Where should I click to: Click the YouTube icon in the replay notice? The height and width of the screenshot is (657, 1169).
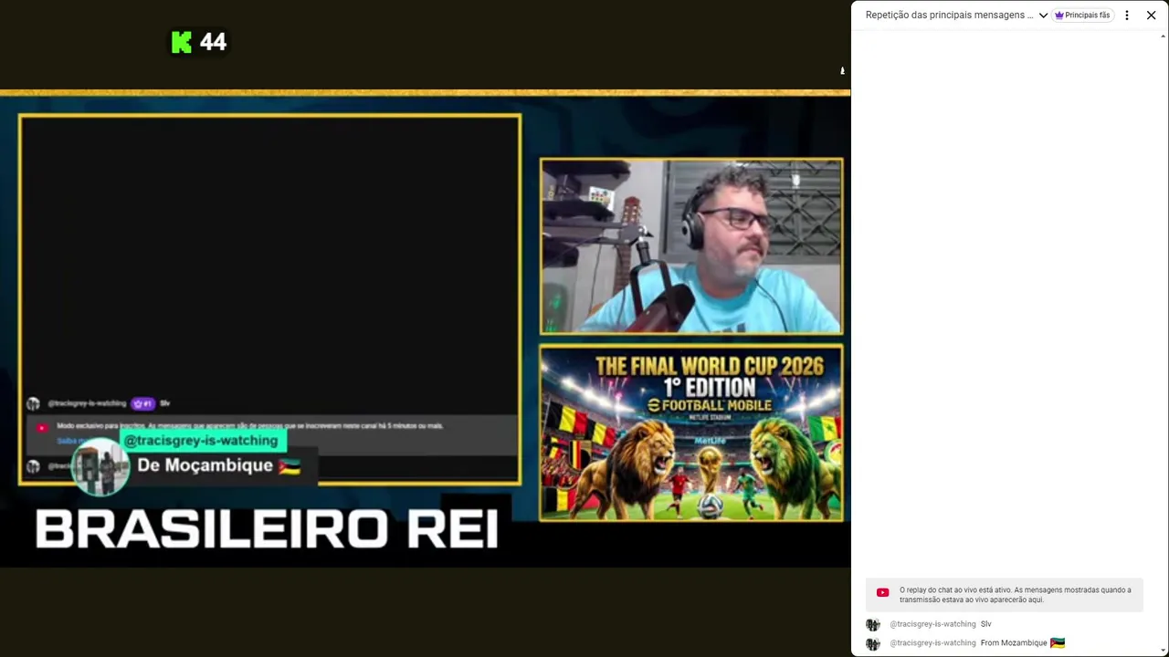[x=882, y=593]
